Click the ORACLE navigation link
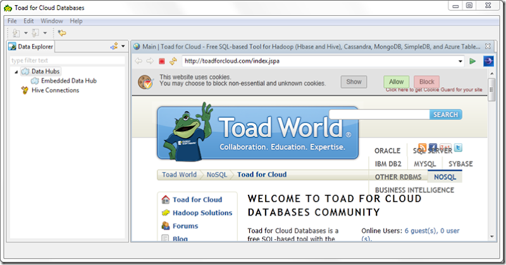 [387, 151]
